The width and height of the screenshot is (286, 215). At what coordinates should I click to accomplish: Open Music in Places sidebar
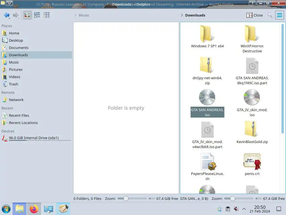36,62
